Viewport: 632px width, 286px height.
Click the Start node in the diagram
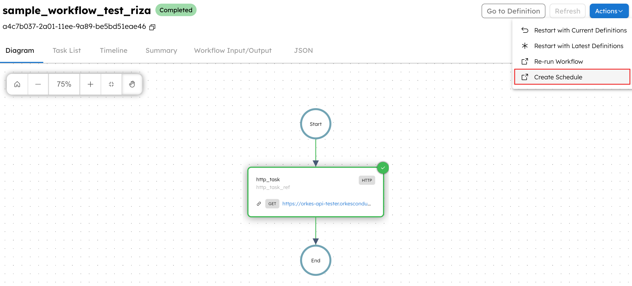pyautogui.click(x=315, y=124)
